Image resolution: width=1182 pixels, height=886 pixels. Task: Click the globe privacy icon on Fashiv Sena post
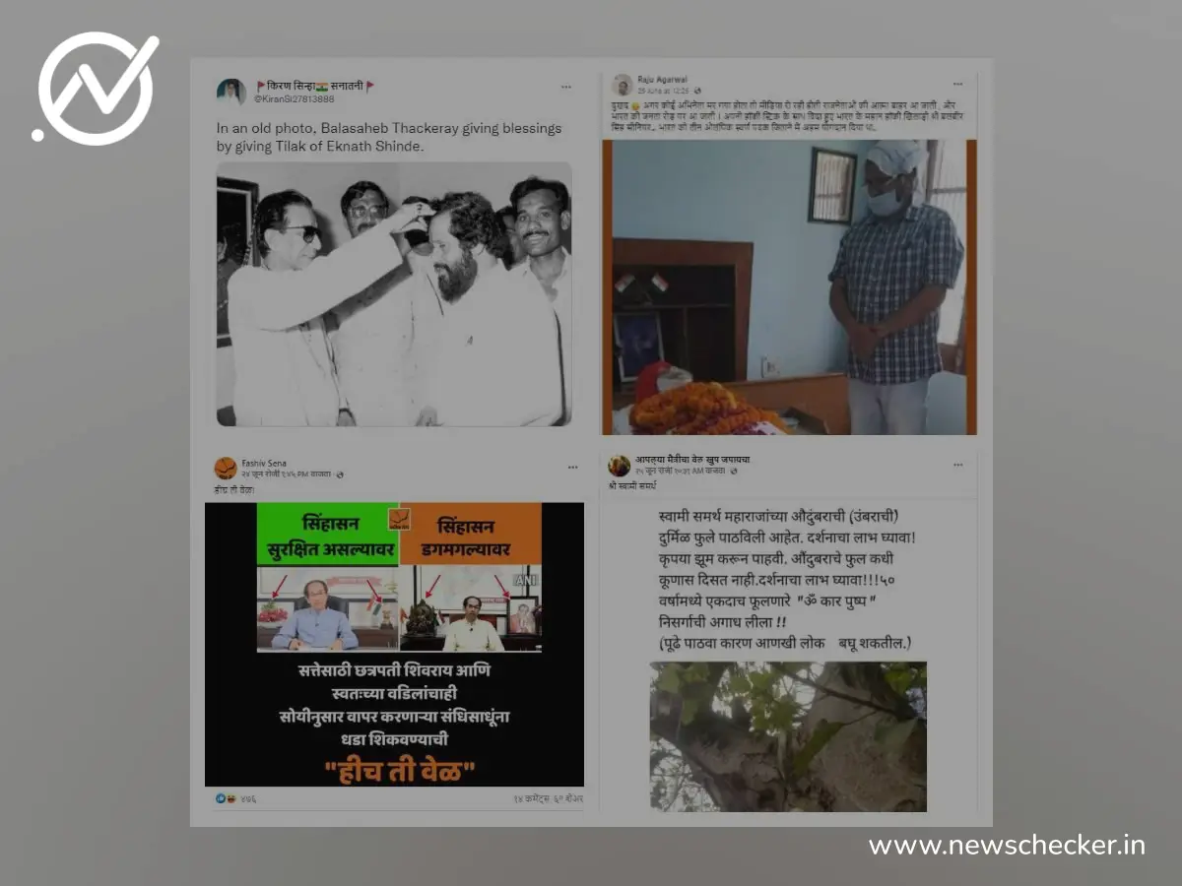click(x=340, y=475)
